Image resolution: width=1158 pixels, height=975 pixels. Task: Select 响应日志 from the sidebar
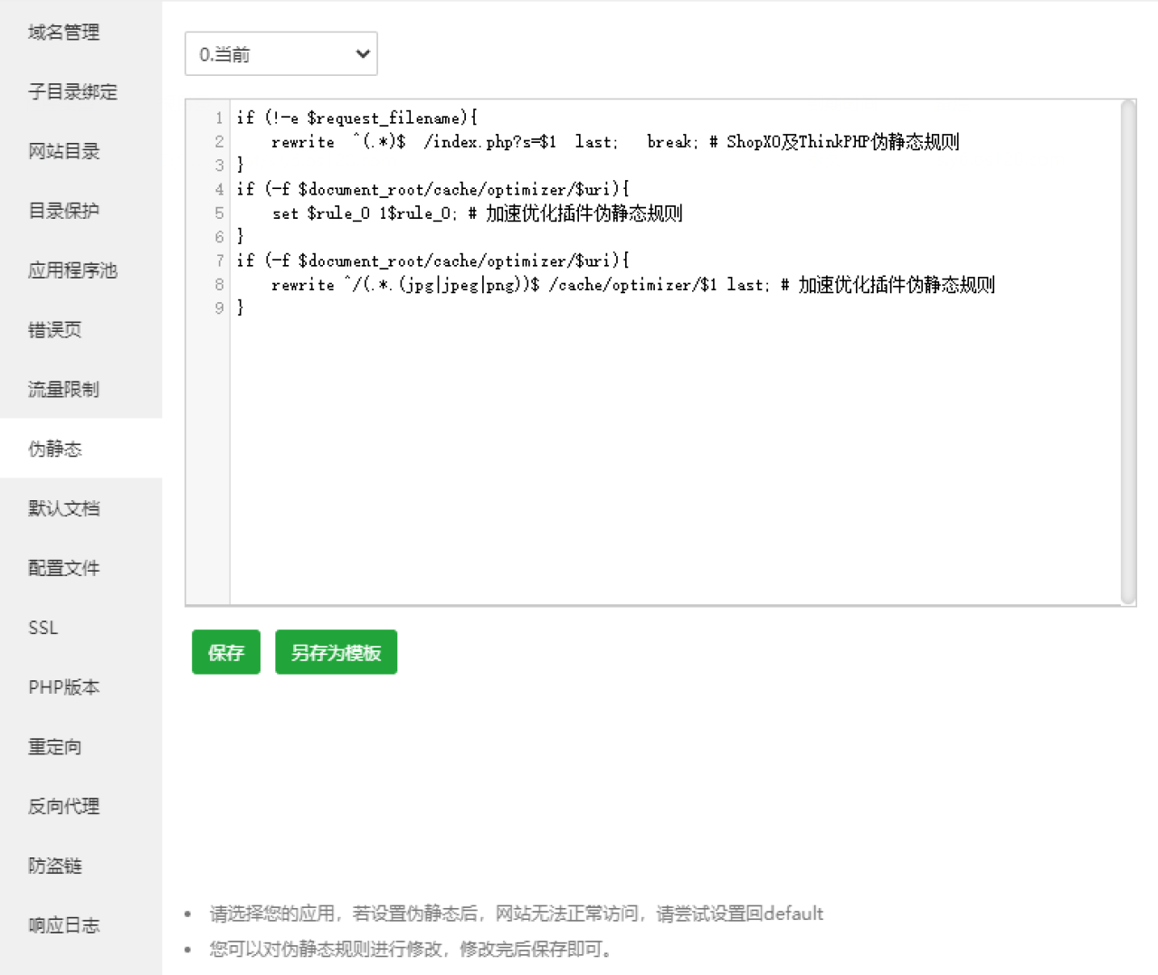pyautogui.click(x=63, y=924)
